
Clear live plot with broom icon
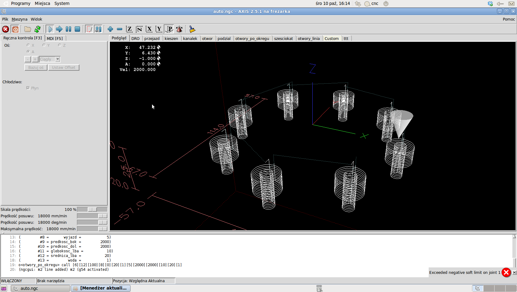pos(192,29)
